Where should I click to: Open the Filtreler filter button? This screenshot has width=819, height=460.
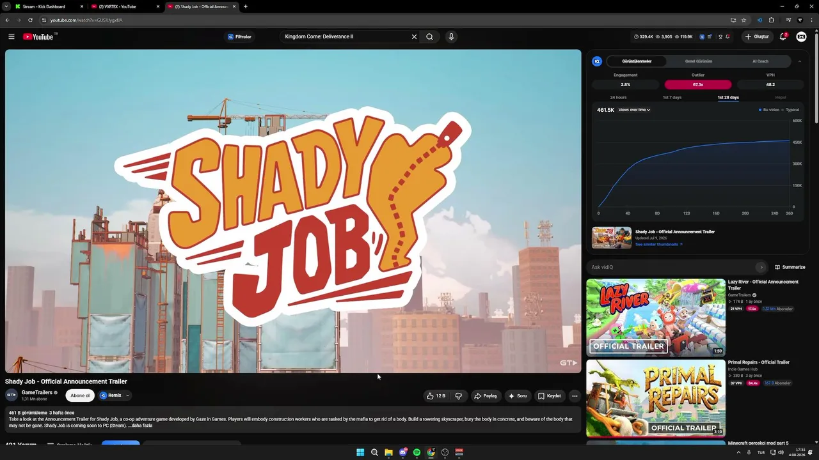(239, 37)
